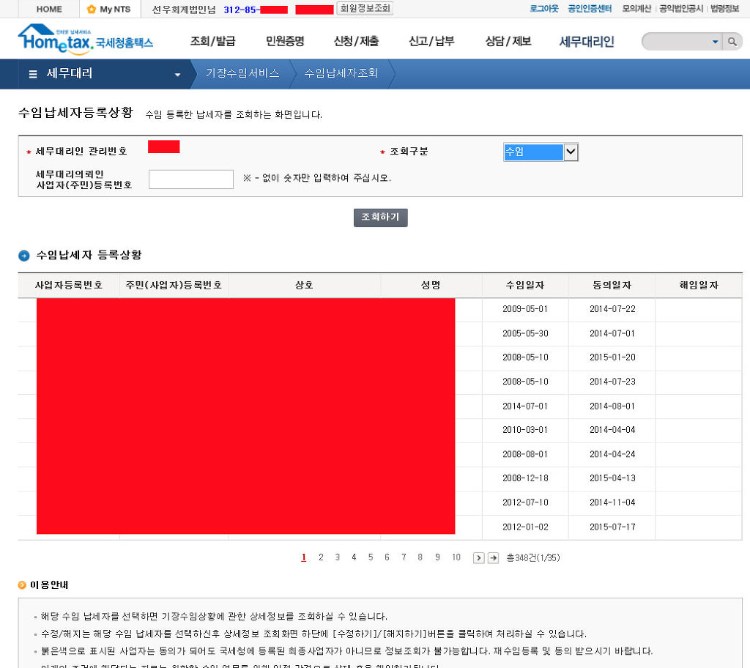Screen dimensions: 750x668
Task: Click the 로그아웃 link
Action: click(544, 9)
